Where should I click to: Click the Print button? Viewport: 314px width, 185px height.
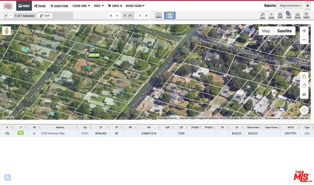tap(24, 6)
